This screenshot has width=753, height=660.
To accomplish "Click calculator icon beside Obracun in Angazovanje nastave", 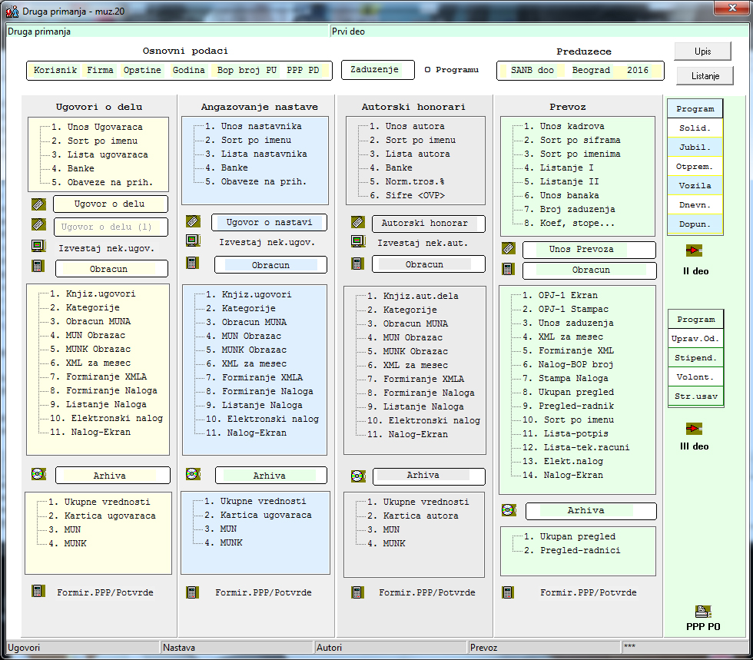I will click(x=193, y=263).
